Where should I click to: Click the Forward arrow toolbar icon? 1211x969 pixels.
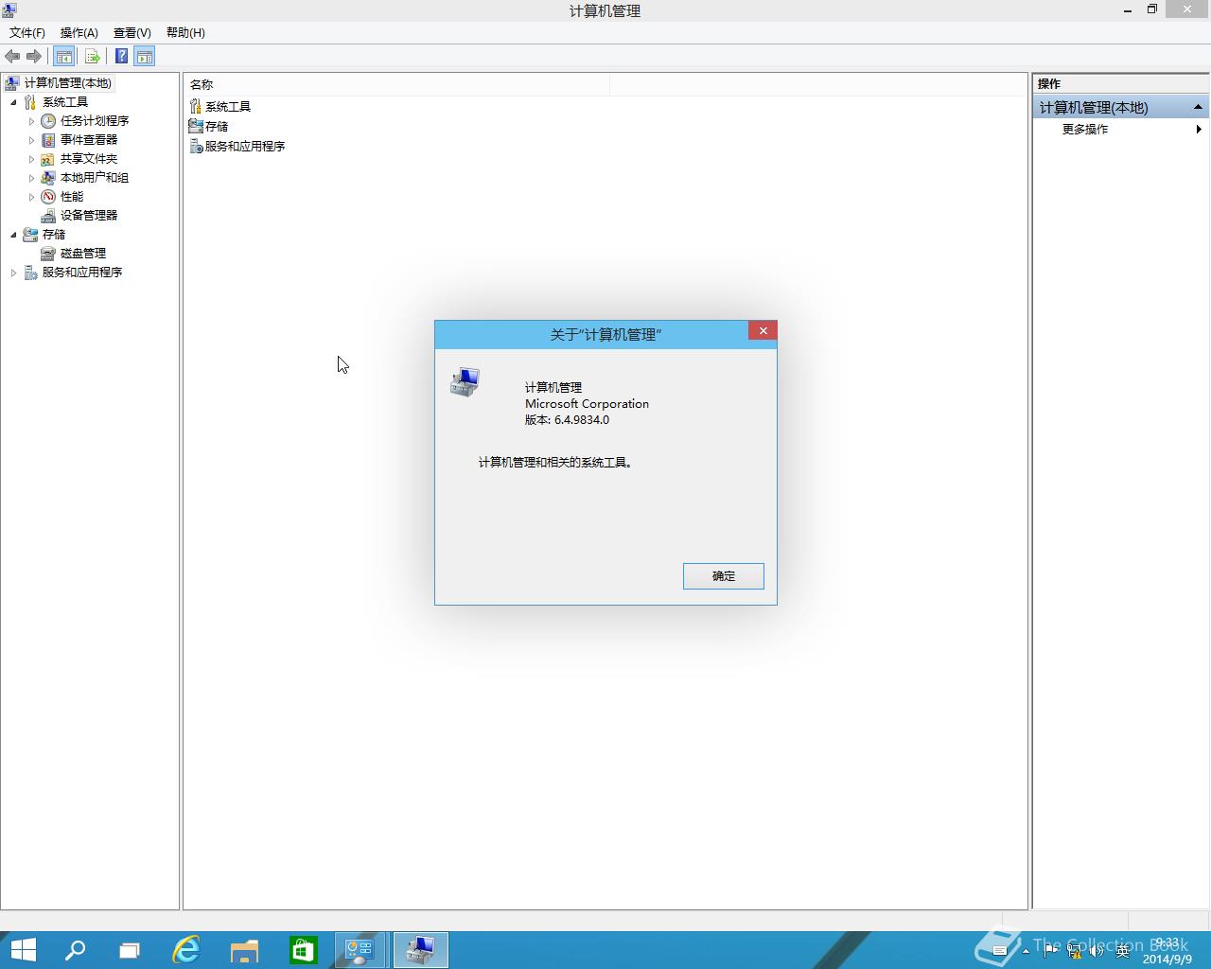(34, 57)
